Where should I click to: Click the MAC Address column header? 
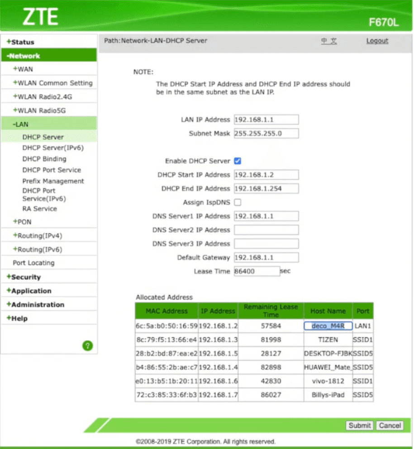(x=167, y=311)
